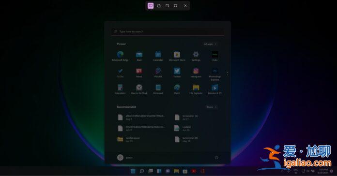Open Microsoft Store from the taskbar
This screenshot has height=176, width=337.
pyautogui.click(x=185, y=171)
